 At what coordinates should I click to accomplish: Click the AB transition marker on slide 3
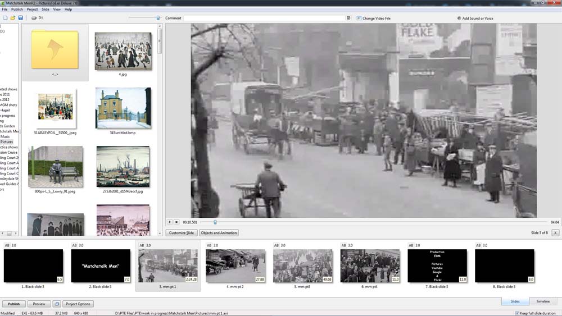click(x=142, y=245)
